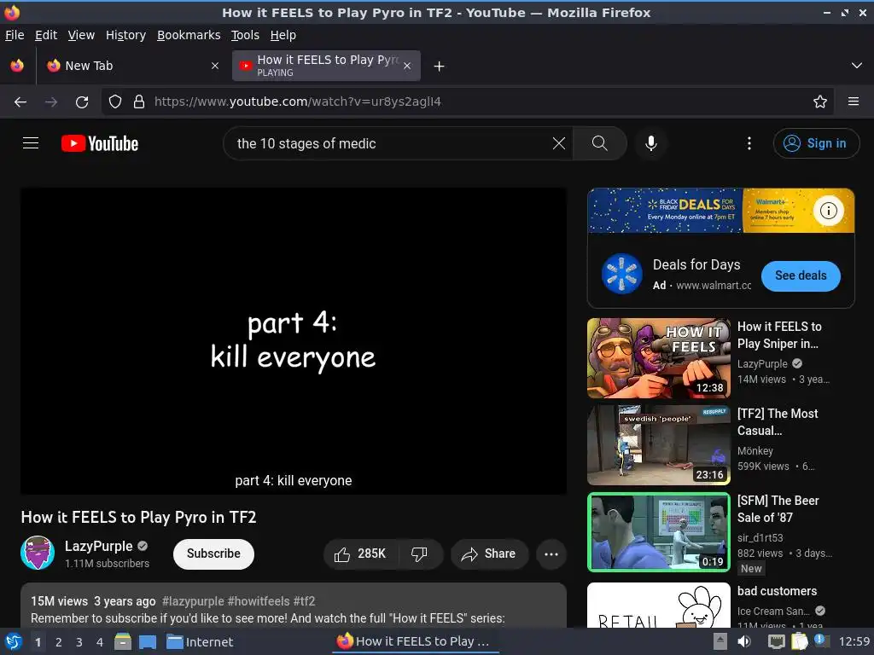874x655 pixels.
Task: Open more actions ellipsis under the video
Action: (x=551, y=554)
